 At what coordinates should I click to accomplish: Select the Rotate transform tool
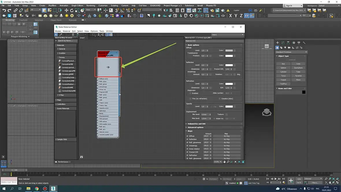click(x=72, y=10)
